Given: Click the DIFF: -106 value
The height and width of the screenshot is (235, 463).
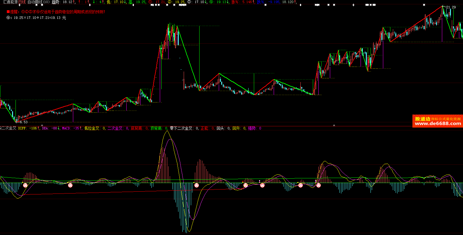Looking at the screenshot, I should 29,128.
